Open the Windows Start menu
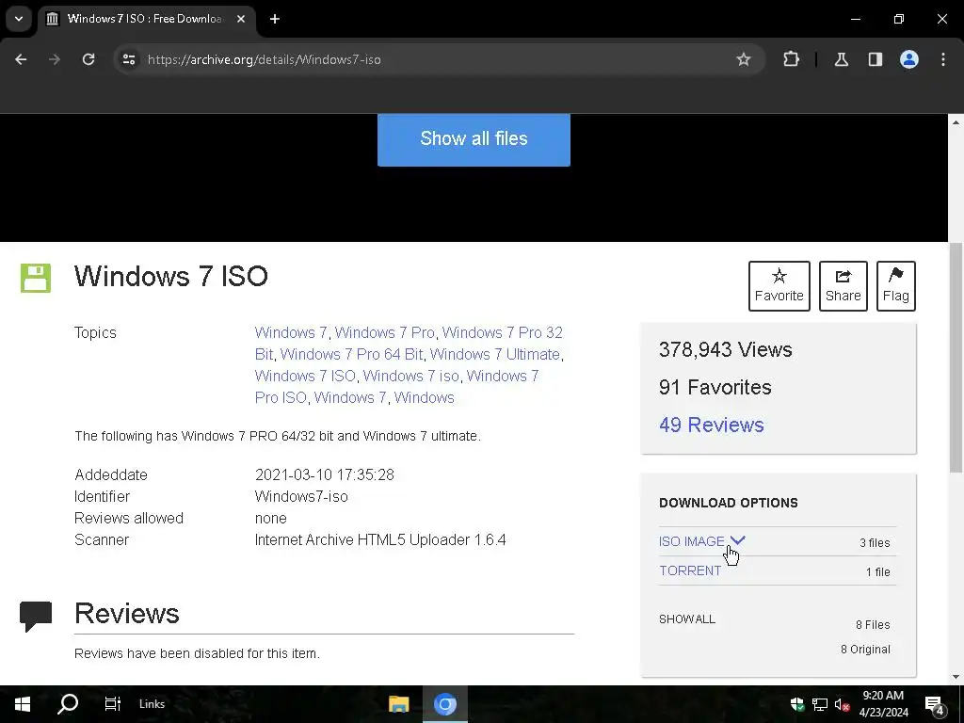 click(x=23, y=704)
